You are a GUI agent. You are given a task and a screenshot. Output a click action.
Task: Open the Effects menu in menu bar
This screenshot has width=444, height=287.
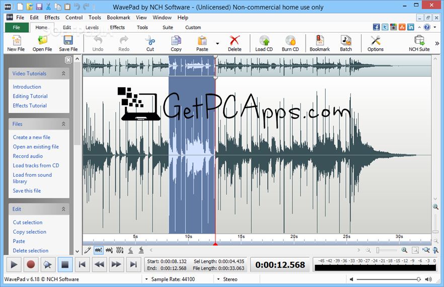(52, 18)
